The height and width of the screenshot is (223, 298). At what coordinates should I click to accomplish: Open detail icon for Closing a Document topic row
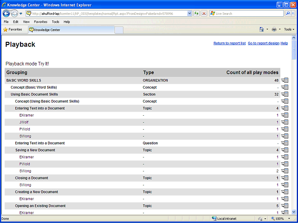(285, 178)
